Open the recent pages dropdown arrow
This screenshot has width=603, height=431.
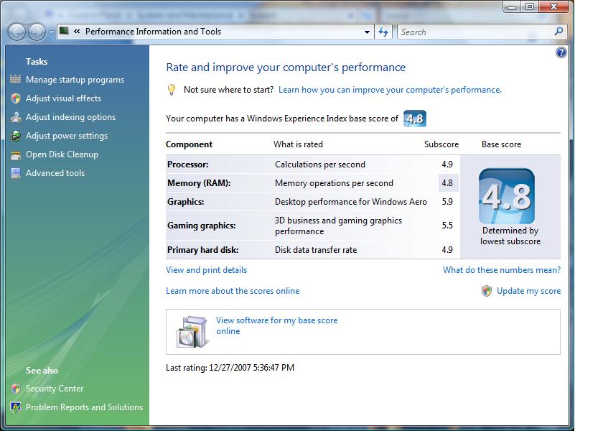pyautogui.click(x=51, y=32)
